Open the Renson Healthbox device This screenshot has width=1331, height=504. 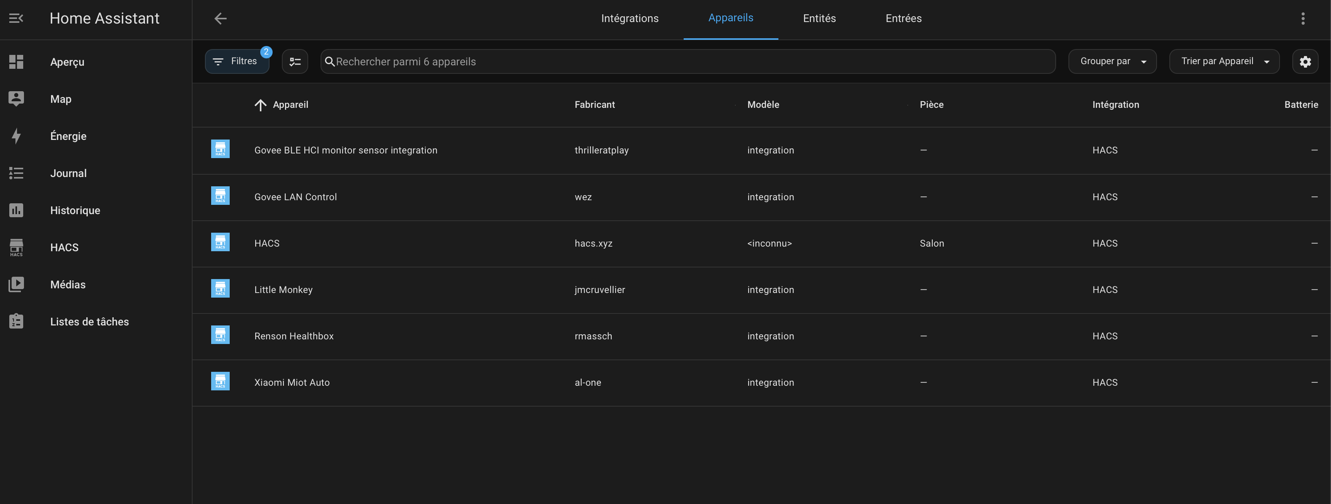(x=294, y=336)
